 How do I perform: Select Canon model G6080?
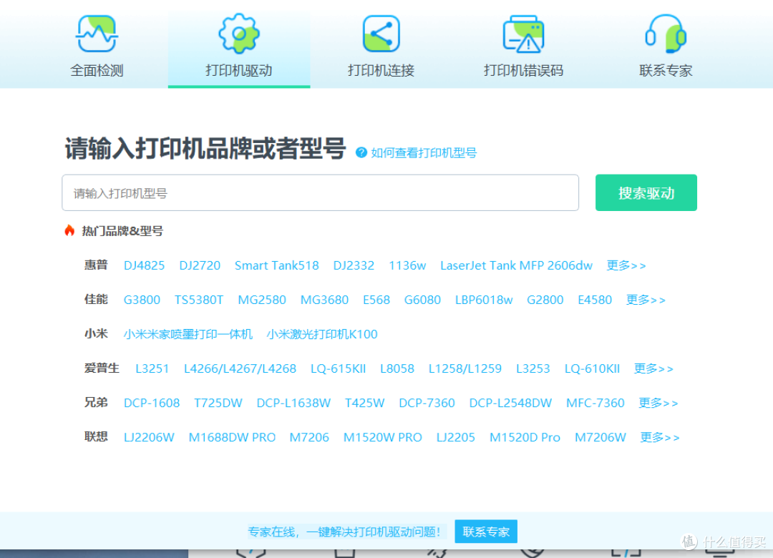pos(422,300)
